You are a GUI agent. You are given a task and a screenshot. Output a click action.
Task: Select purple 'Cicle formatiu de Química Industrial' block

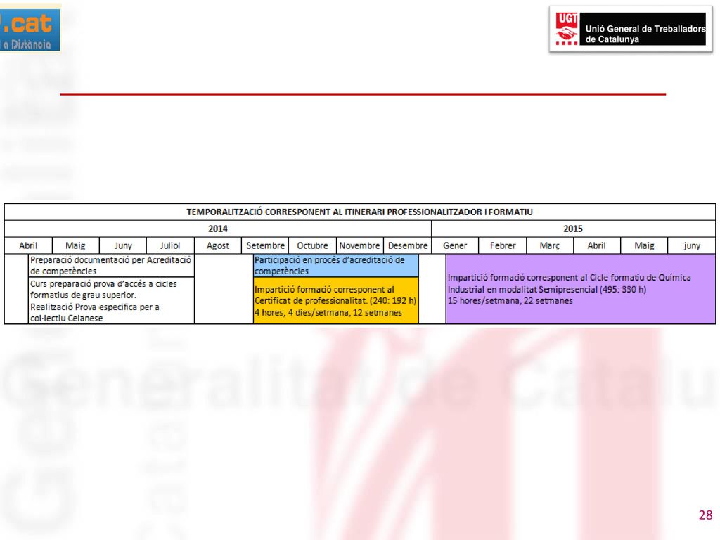pos(580,289)
